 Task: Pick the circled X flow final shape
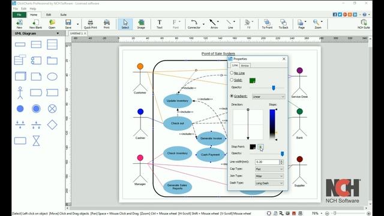(52, 109)
